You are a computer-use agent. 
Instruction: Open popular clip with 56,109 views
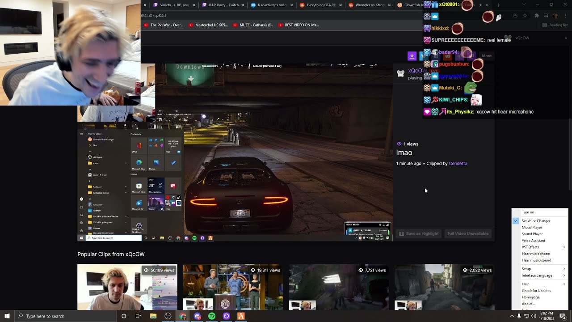tap(127, 287)
